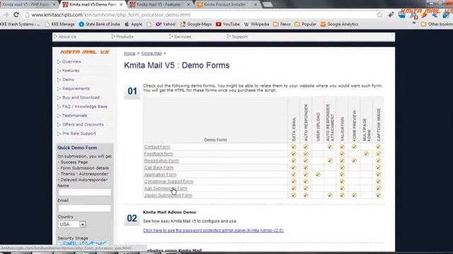Viewport: 453px width, 254px height.
Task: Open the Features sidebar link
Action: (x=71, y=71)
